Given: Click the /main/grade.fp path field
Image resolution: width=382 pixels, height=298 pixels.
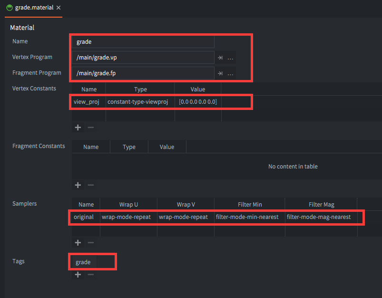Looking at the screenshot, I should pos(143,73).
